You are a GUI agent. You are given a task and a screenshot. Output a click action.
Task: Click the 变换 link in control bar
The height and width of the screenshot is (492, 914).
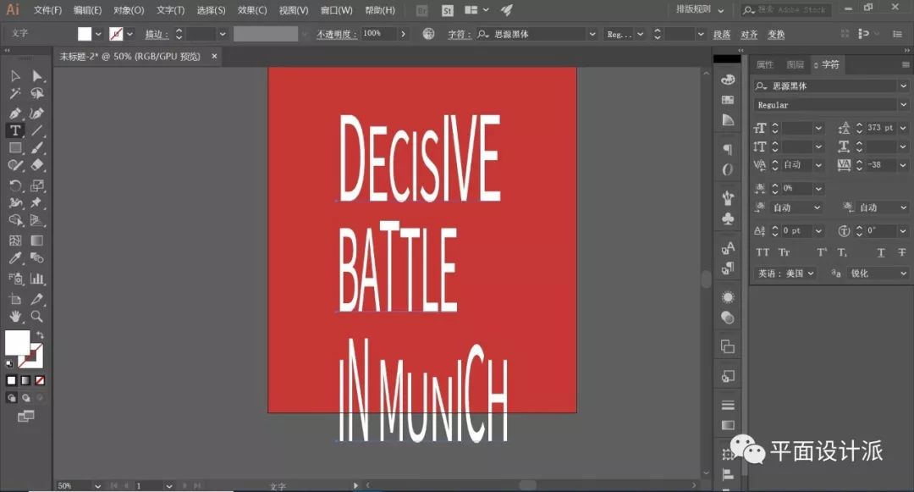(x=775, y=35)
